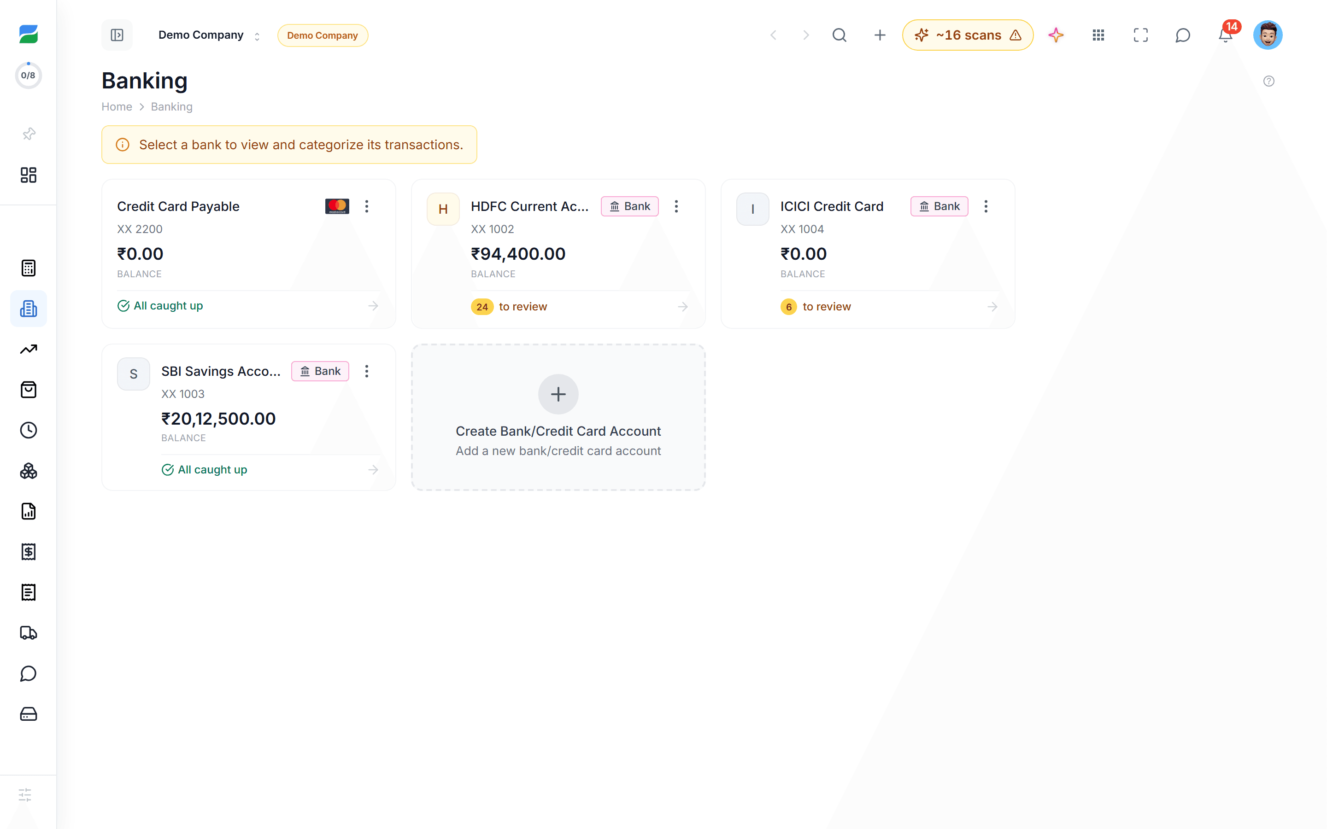Click the info icon in yellow banner
Image resolution: width=1327 pixels, height=829 pixels.
[122, 145]
